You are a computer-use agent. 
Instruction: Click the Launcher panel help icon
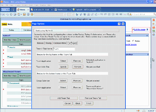(x=148, y=54)
